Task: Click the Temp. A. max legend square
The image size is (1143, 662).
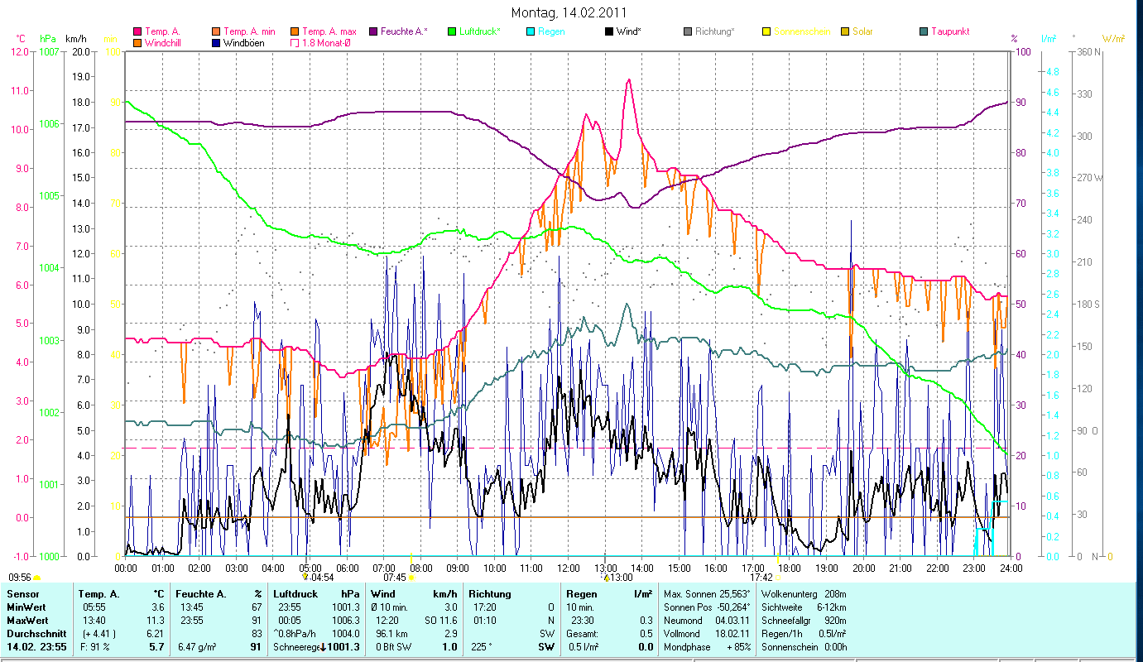Action: 296,32
